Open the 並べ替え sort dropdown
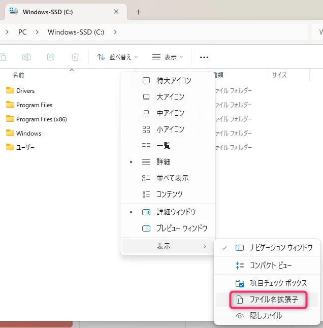Screen dimensions: 323x328 (x=117, y=57)
